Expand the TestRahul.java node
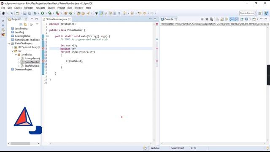The height and width of the screenshot is (152, 270). (19, 66)
